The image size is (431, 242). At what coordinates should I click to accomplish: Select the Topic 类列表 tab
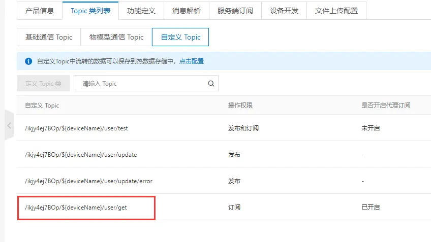pyautogui.click(x=90, y=10)
